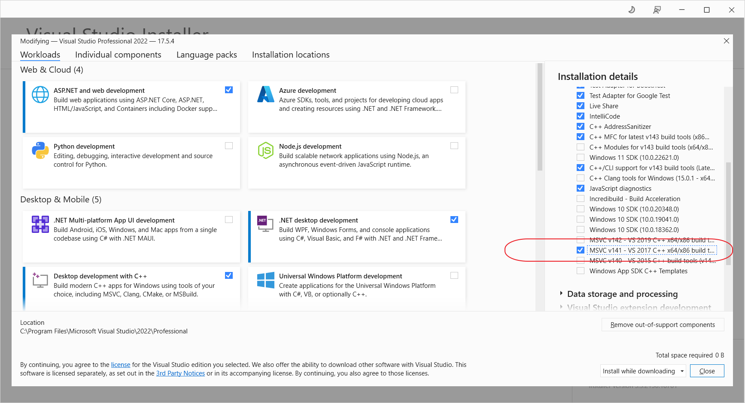Click the Desktop & Mobile (5) heading
The width and height of the screenshot is (745, 403).
coord(61,199)
